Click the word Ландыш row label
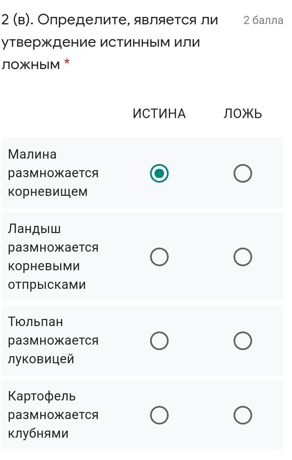 [34, 229]
